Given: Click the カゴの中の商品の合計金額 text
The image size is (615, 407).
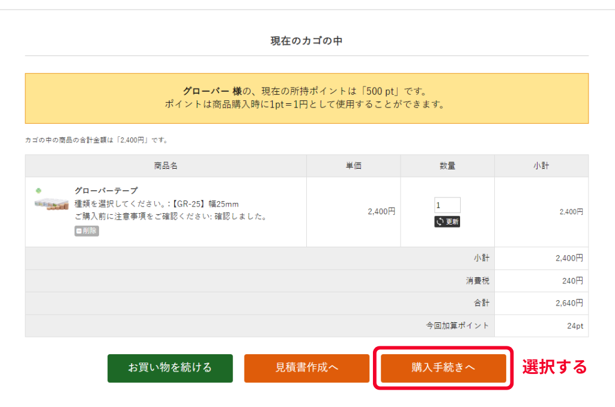Looking at the screenshot, I should [x=97, y=140].
